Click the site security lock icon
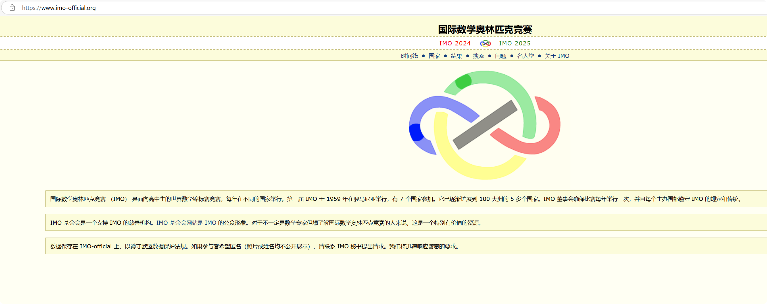Viewport: 767px width, 304px height. [x=12, y=8]
